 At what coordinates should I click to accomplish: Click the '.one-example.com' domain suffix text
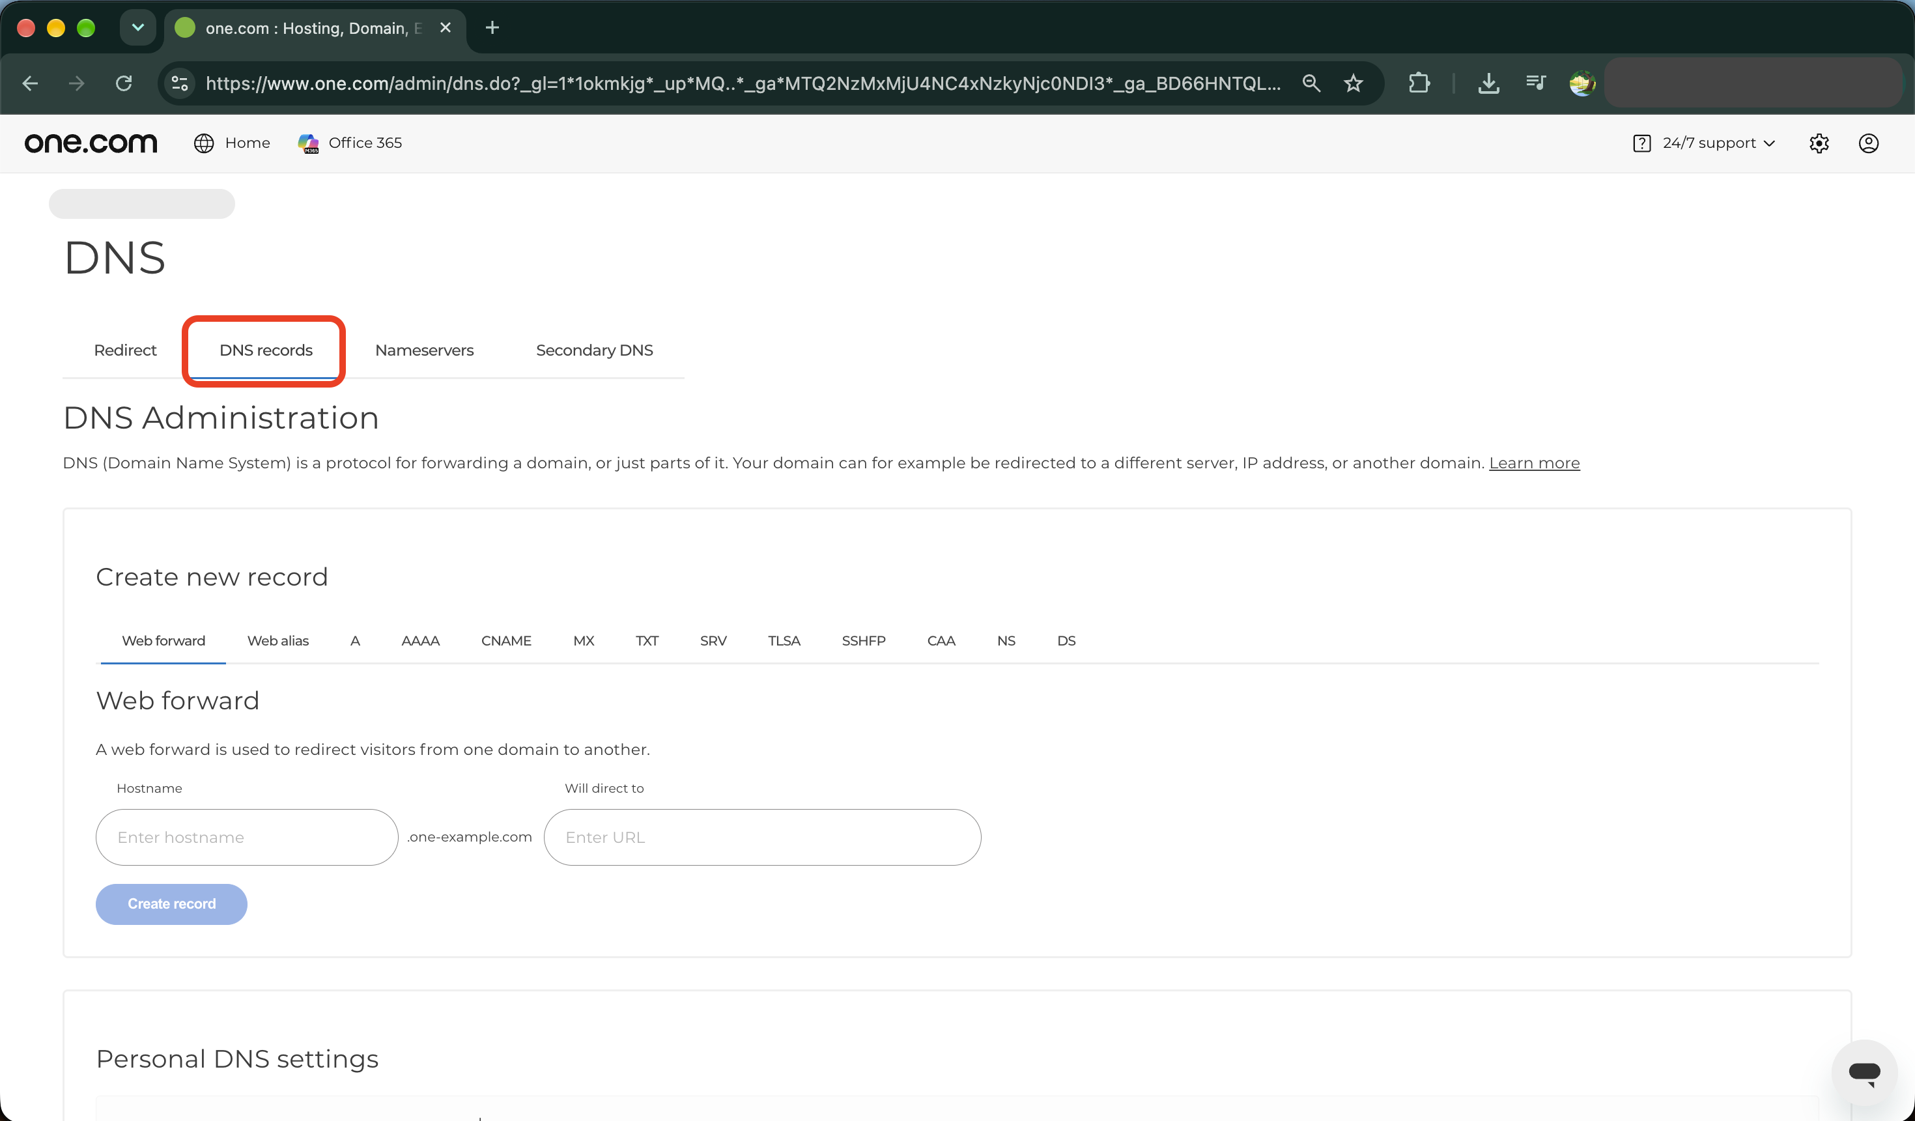pyautogui.click(x=470, y=837)
